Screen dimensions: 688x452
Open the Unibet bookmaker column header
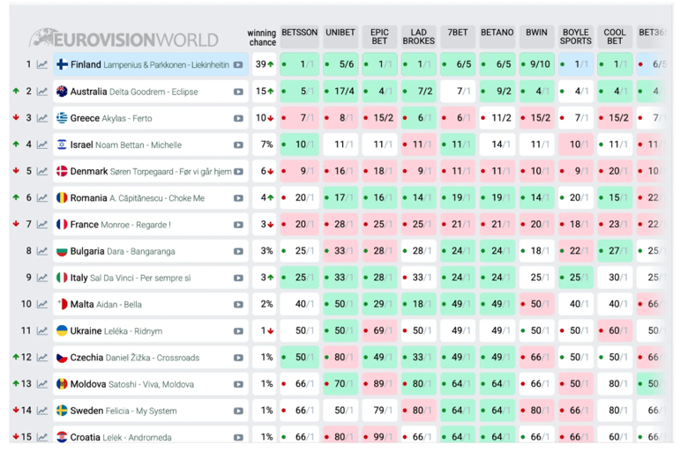coord(340,37)
